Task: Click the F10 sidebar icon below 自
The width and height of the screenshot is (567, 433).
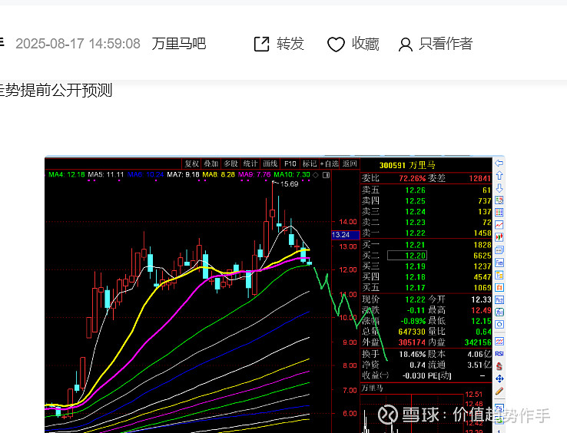Action: (499, 299)
